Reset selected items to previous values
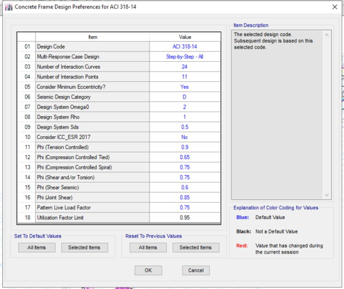344x289 pixels. 196,248
